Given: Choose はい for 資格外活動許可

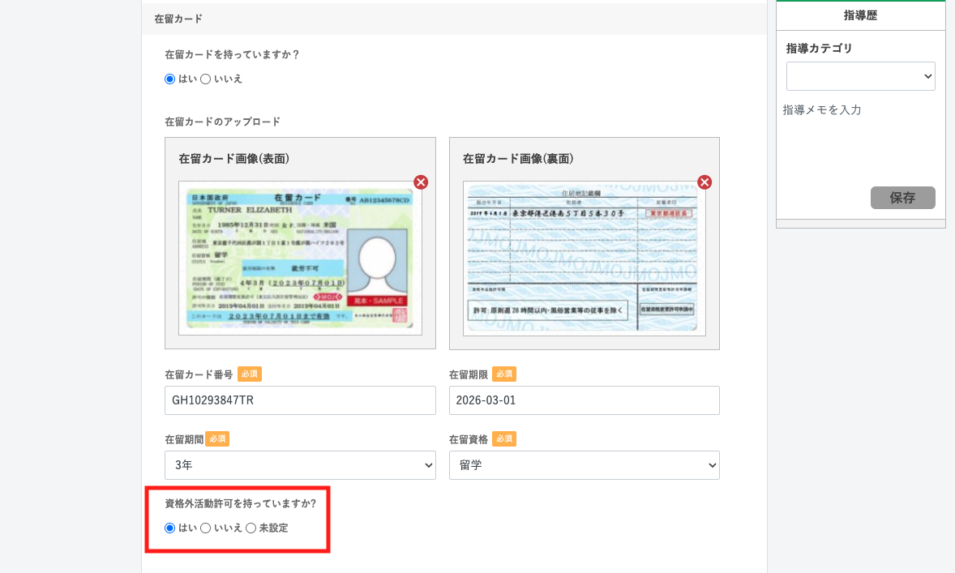Looking at the screenshot, I should (170, 528).
